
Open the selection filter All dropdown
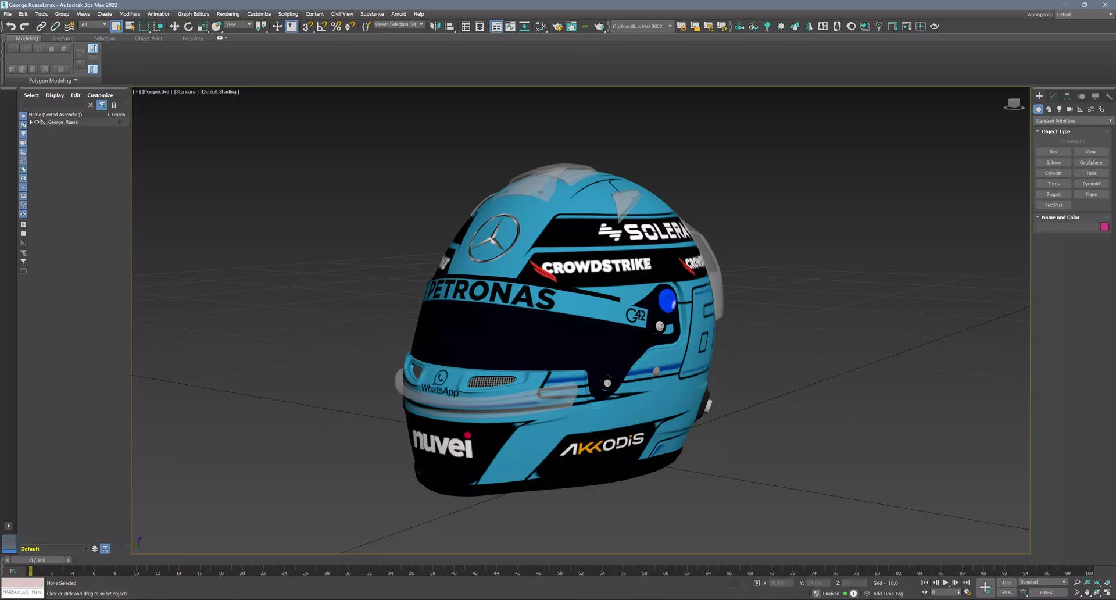(93, 24)
